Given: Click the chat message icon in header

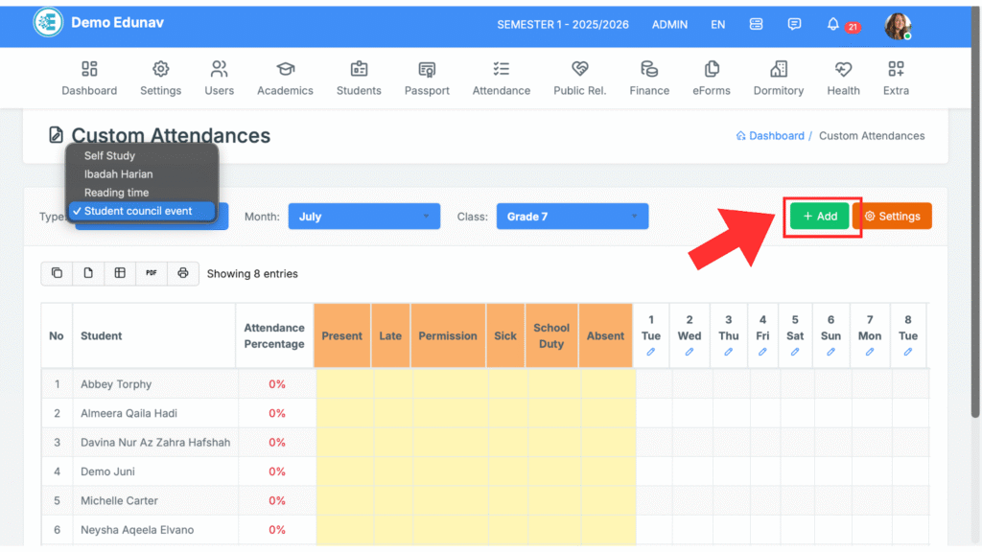Looking at the screenshot, I should tap(794, 25).
